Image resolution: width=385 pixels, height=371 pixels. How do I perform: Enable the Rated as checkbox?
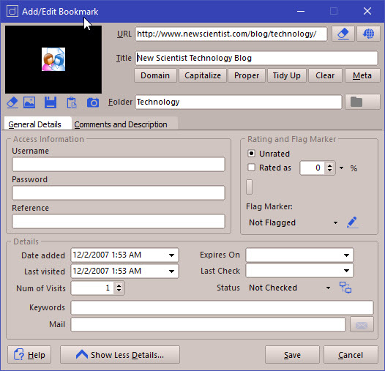(251, 168)
